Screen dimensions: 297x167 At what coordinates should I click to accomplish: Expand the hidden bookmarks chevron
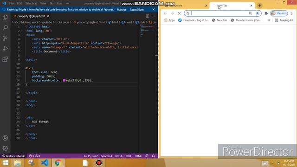point(269,20)
